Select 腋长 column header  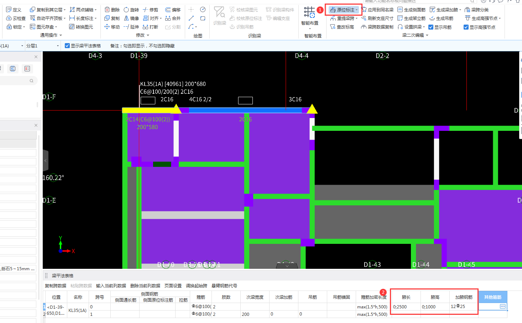tap(406, 297)
